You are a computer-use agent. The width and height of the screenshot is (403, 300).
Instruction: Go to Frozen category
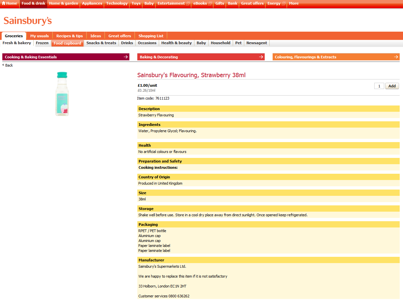coord(42,43)
